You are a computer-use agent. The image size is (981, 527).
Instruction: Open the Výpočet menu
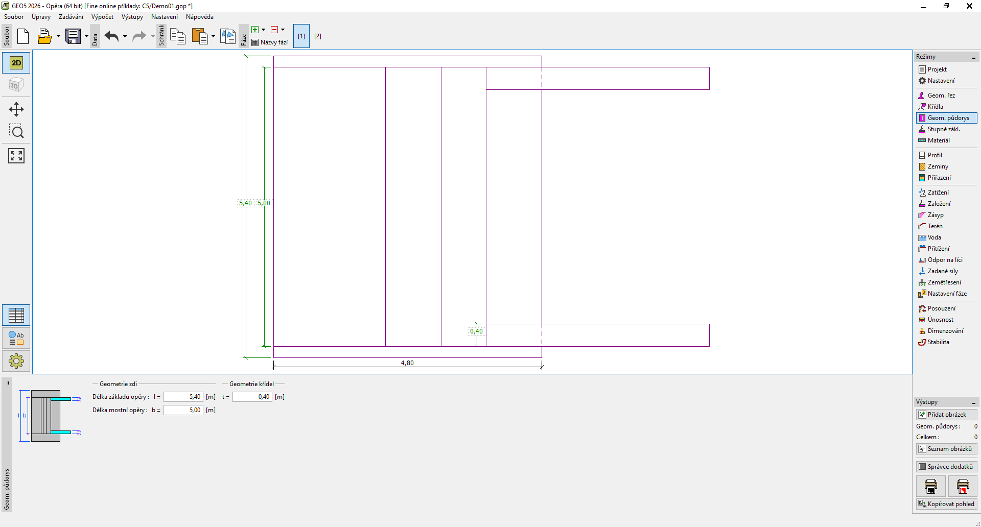[x=102, y=17]
